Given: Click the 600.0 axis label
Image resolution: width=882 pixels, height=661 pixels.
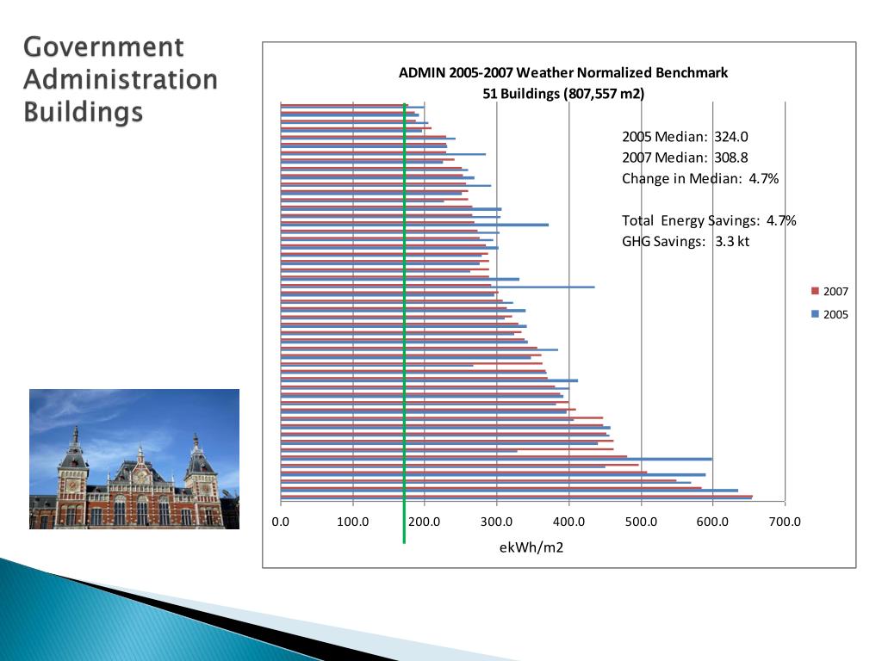Looking at the screenshot, I should coord(712,522).
